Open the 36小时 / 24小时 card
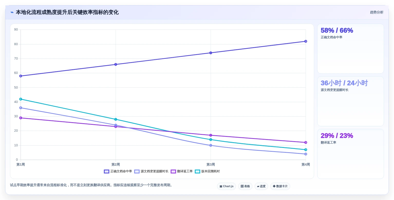 351,101
